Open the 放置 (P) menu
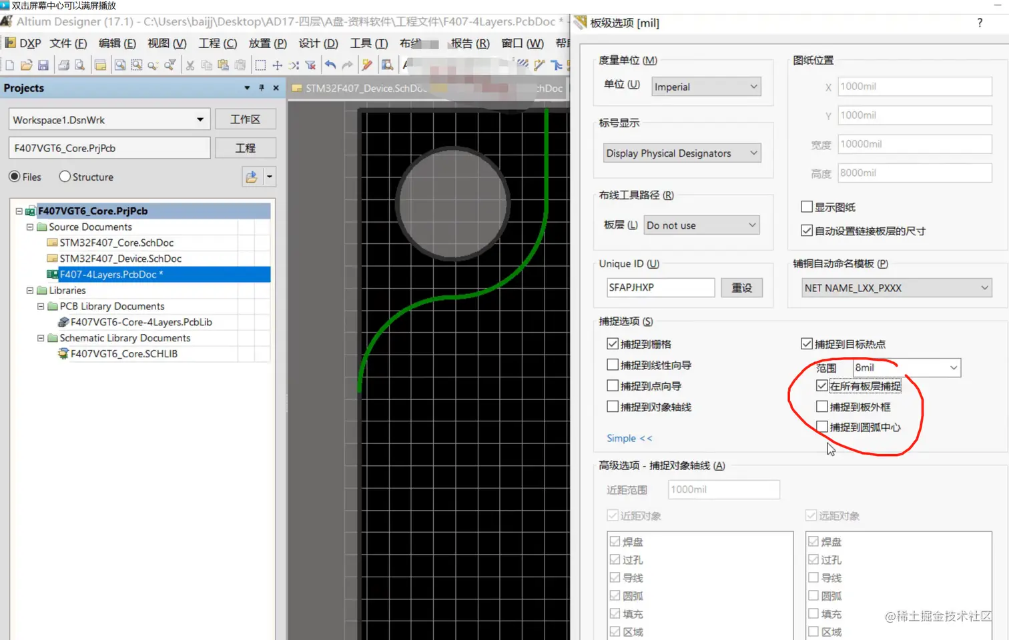Image resolution: width=1009 pixels, height=640 pixels. point(268,43)
